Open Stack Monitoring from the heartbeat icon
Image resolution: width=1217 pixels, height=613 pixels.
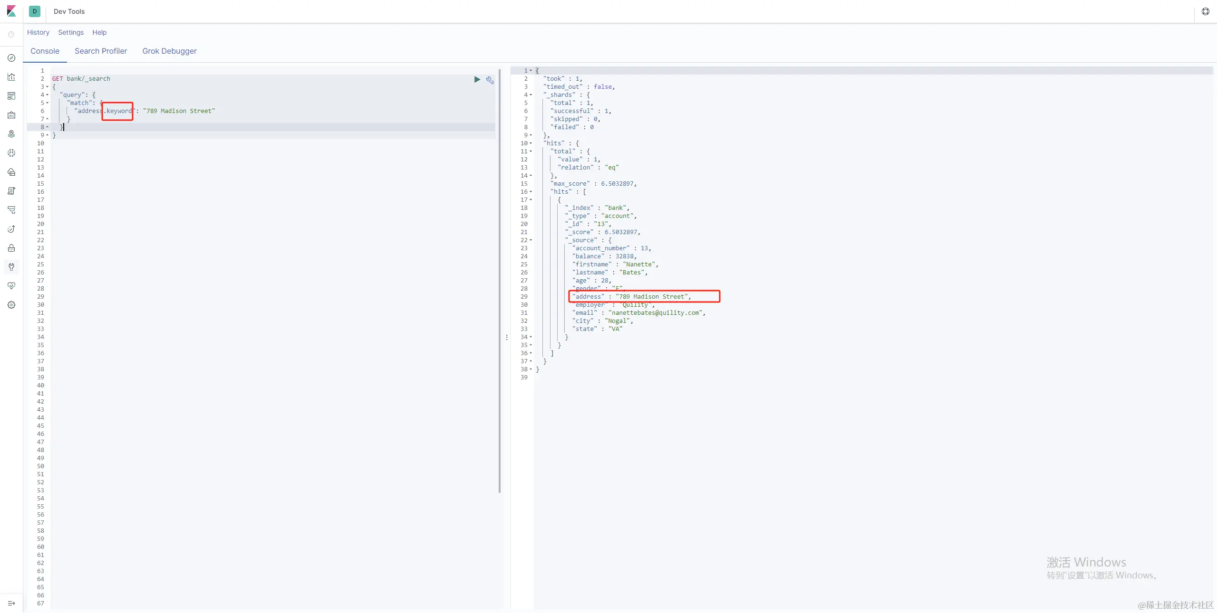(x=11, y=286)
